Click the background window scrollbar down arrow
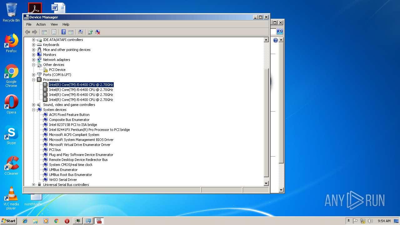The image size is (400, 225). click(x=281, y=190)
